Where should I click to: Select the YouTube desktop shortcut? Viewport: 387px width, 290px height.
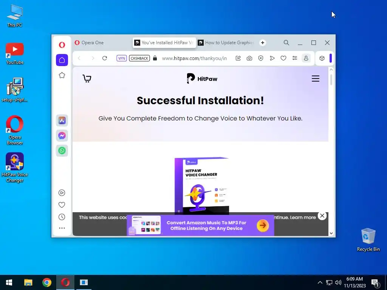15,54
